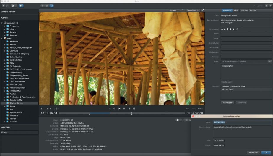Select the Color_Grading folder
The height and width of the screenshot is (156, 273).
pyautogui.click(x=16, y=57)
